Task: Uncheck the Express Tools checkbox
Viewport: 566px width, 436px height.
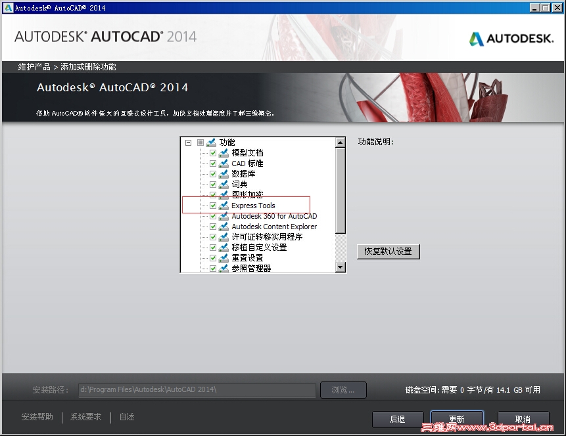Action: tap(213, 206)
